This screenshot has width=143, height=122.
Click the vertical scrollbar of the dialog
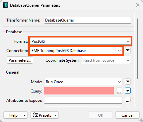[x=137, y=49]
